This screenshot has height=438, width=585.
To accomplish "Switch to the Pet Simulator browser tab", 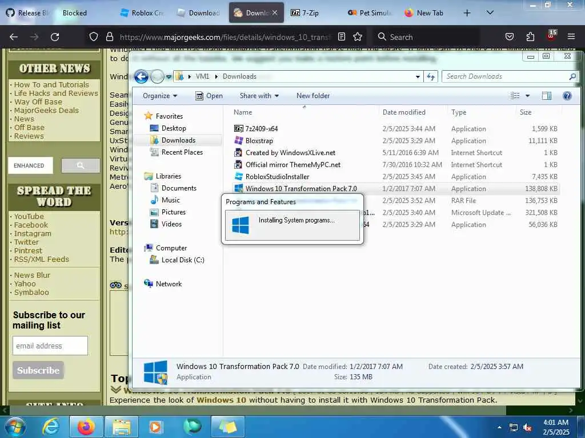I will [370, 13].
